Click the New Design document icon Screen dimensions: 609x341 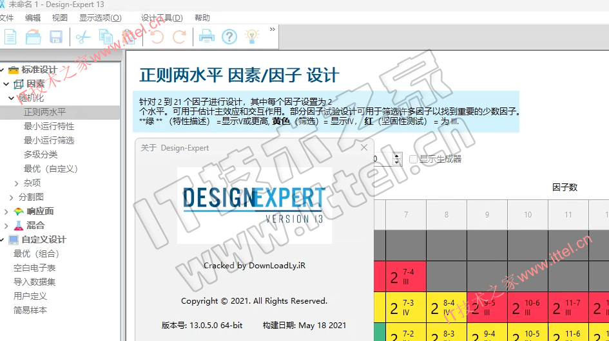(x=11, y=37)
